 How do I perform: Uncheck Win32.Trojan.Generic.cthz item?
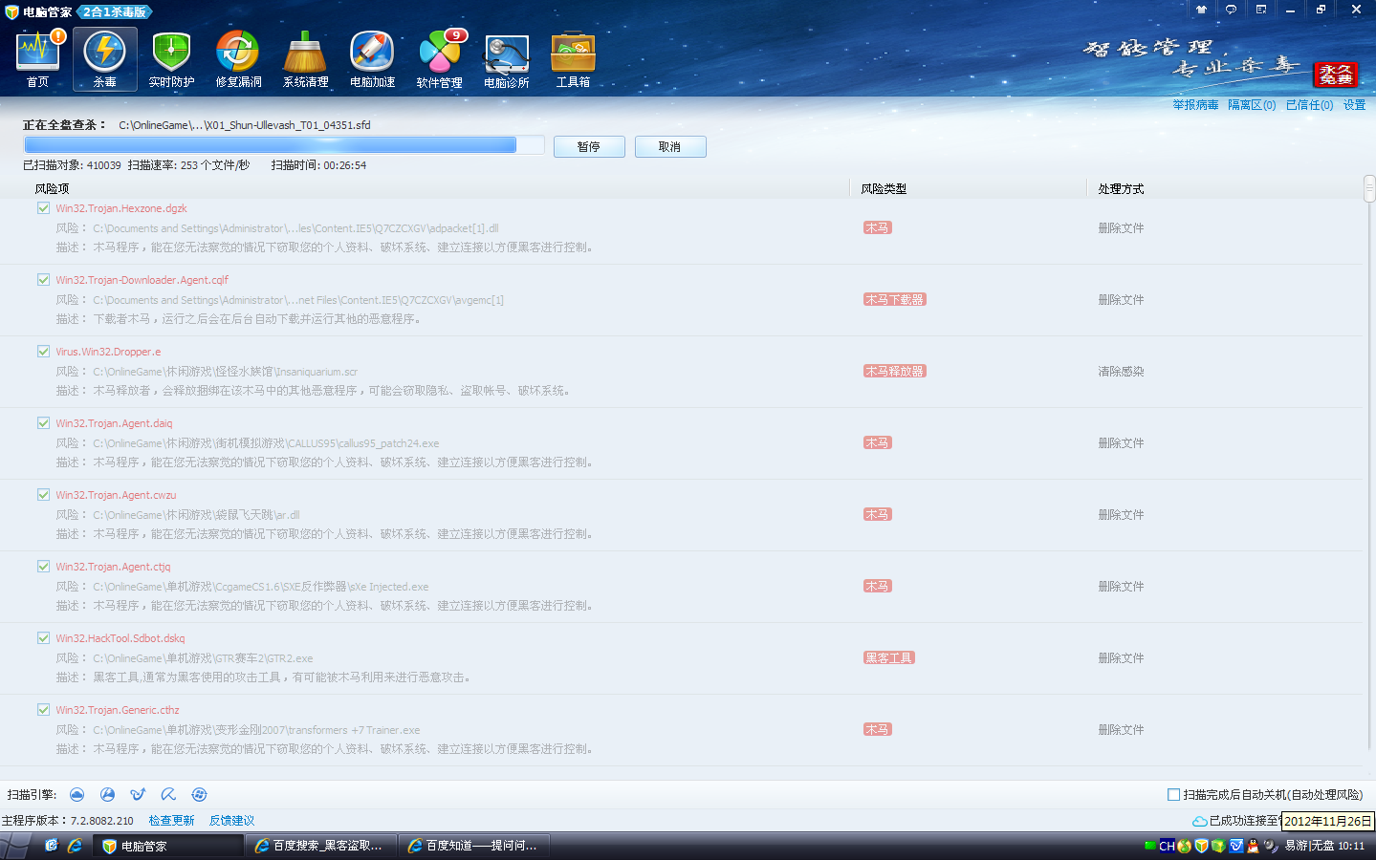(43, 709)
